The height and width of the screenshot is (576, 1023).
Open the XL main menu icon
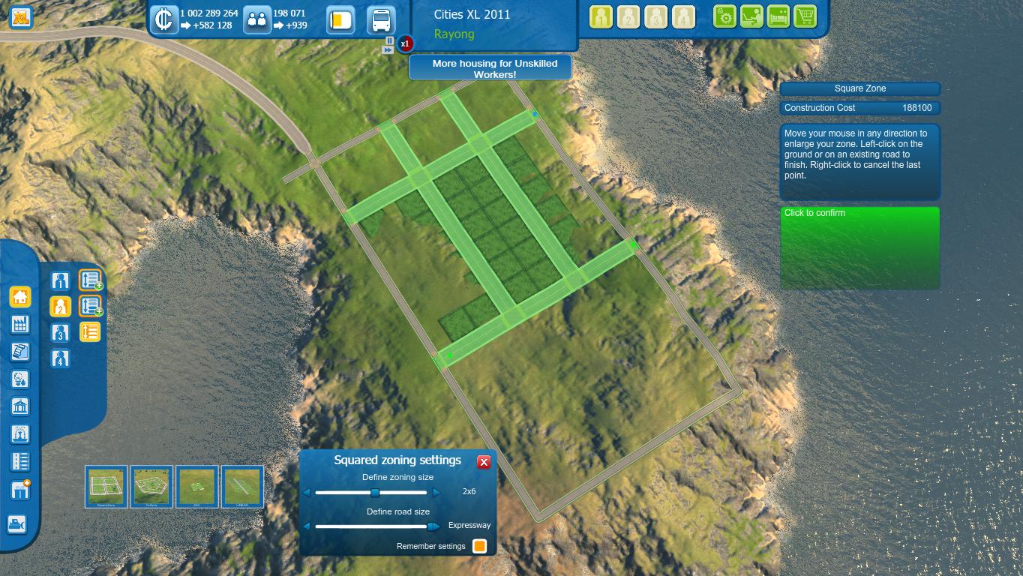[20, 17]
